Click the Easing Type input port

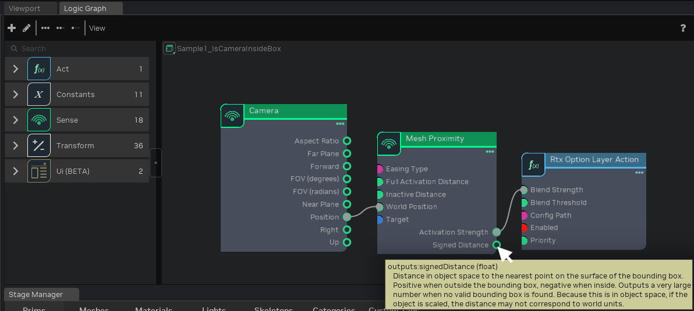tap(380, 169)
